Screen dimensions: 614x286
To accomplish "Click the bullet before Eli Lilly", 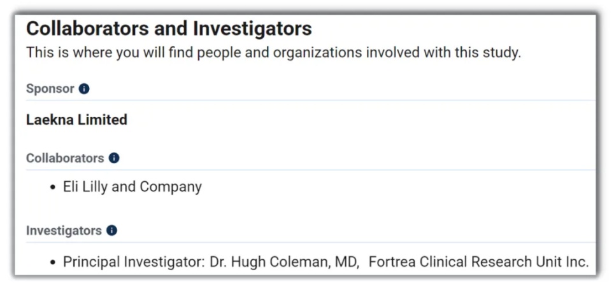I will (54, 187).
